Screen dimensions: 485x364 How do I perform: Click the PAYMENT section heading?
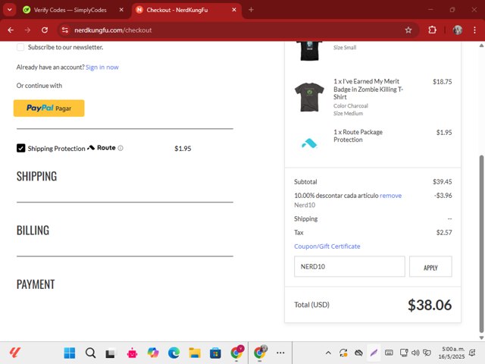36,284
